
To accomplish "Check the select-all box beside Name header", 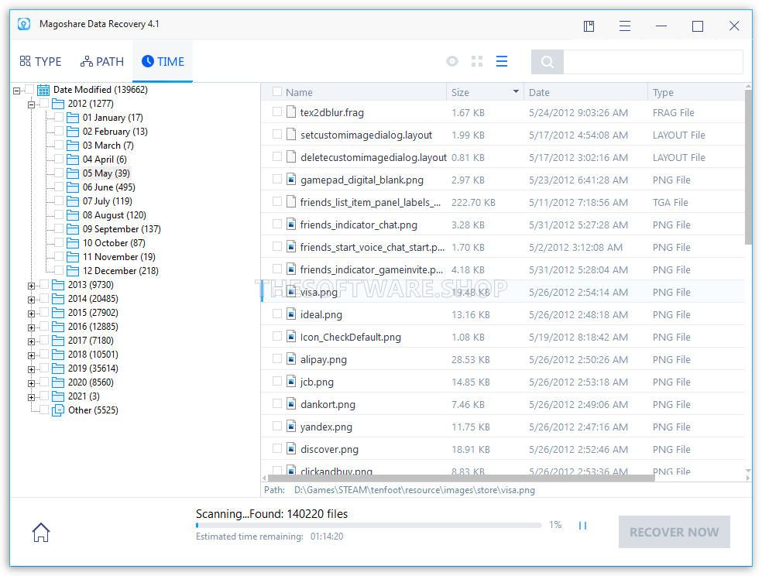I will pos(277,91).
